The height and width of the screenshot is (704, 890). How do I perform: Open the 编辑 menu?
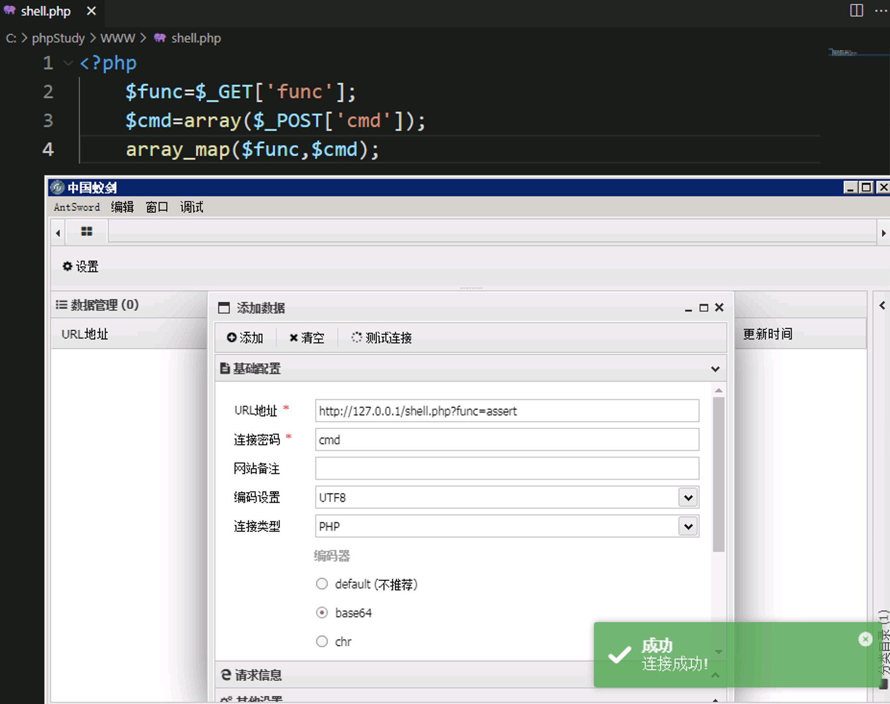pyautogui.click(x=123, y=207)
